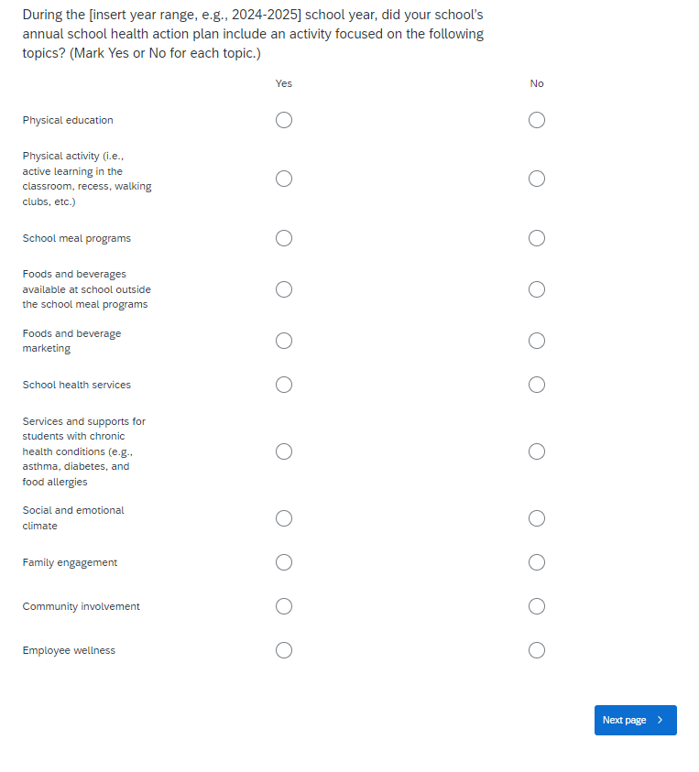Select Yes for foods outside meal programs

click(284, 289)
